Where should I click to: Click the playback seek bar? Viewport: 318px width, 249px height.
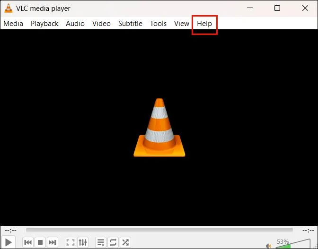[x=159, y=230]
